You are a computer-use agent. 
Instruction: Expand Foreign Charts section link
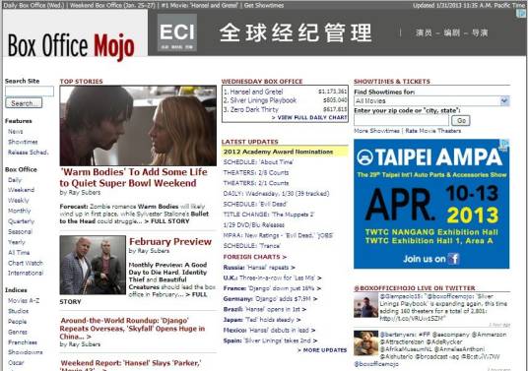pos(255,257)
